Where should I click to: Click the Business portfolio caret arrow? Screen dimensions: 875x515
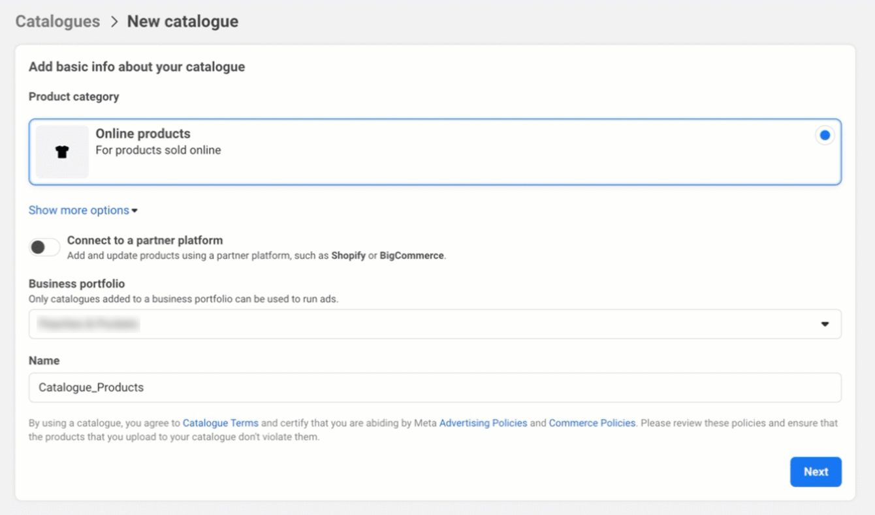coord(825,324)
